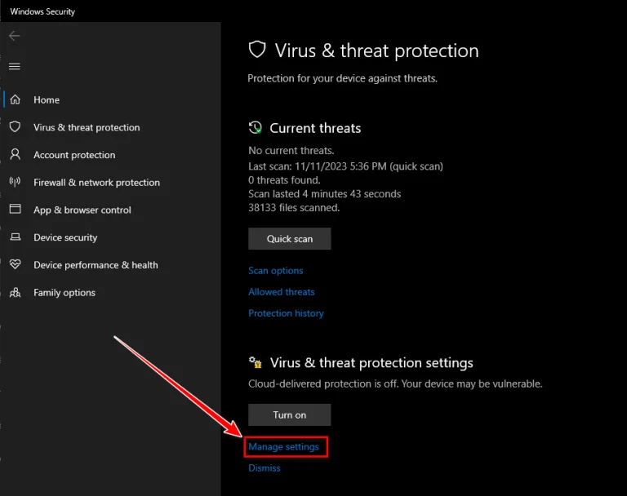The height and width of the screenshot is (496, 627).
Task: View Allowed threats link
Action: click(281, 292)
